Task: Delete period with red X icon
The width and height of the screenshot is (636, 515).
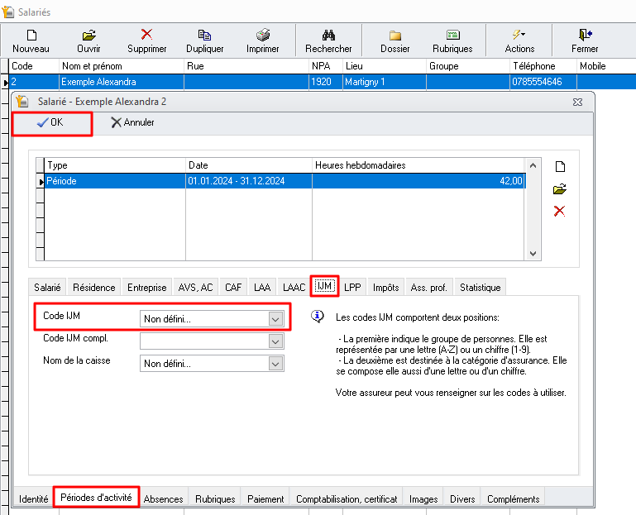Action: (559, 211)
